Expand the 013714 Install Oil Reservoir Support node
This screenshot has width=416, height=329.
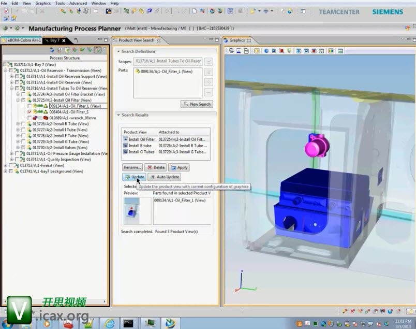click(12, 76)
